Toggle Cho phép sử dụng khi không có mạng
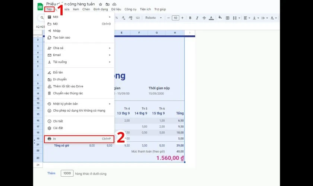This screenshot has width=313, height=186. 79,110
